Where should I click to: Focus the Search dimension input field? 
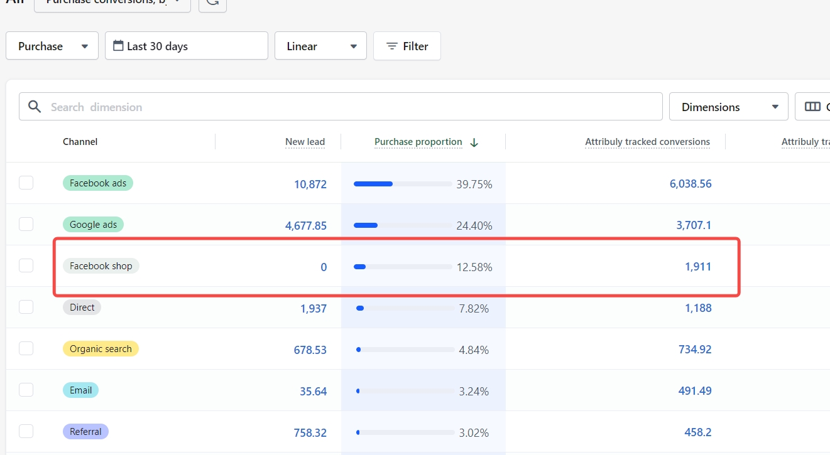(x=341, y=107)
